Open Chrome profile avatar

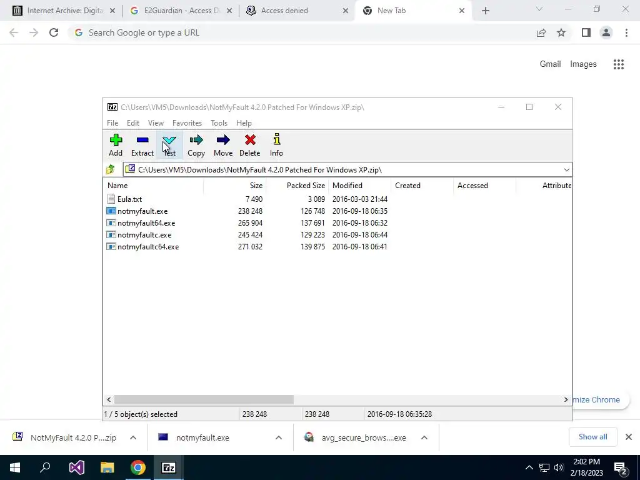tap(606, 32)
